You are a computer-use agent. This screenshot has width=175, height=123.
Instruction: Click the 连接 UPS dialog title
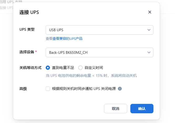coord(29,12)
